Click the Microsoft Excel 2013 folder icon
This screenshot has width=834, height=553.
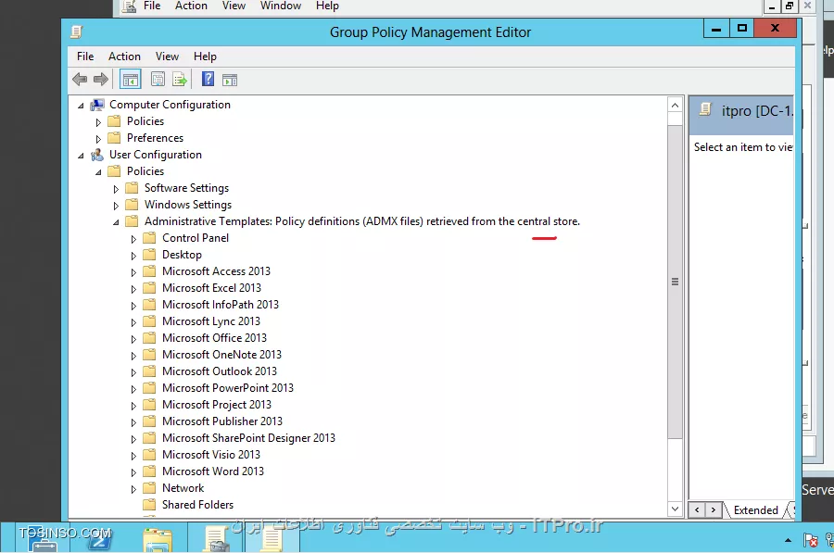coord(149,288)
